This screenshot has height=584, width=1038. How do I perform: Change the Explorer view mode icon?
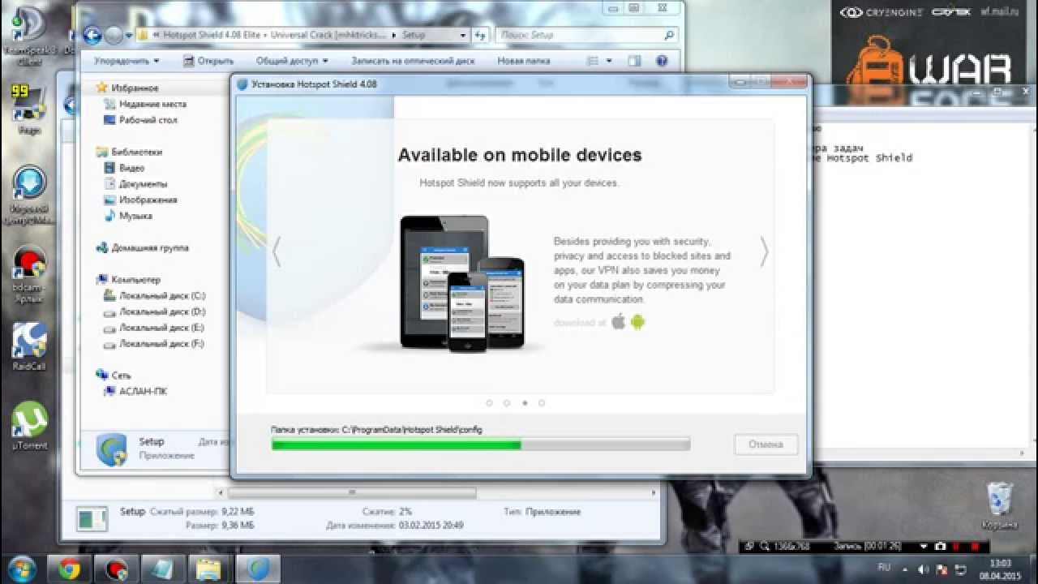click(x=593, y=61)
